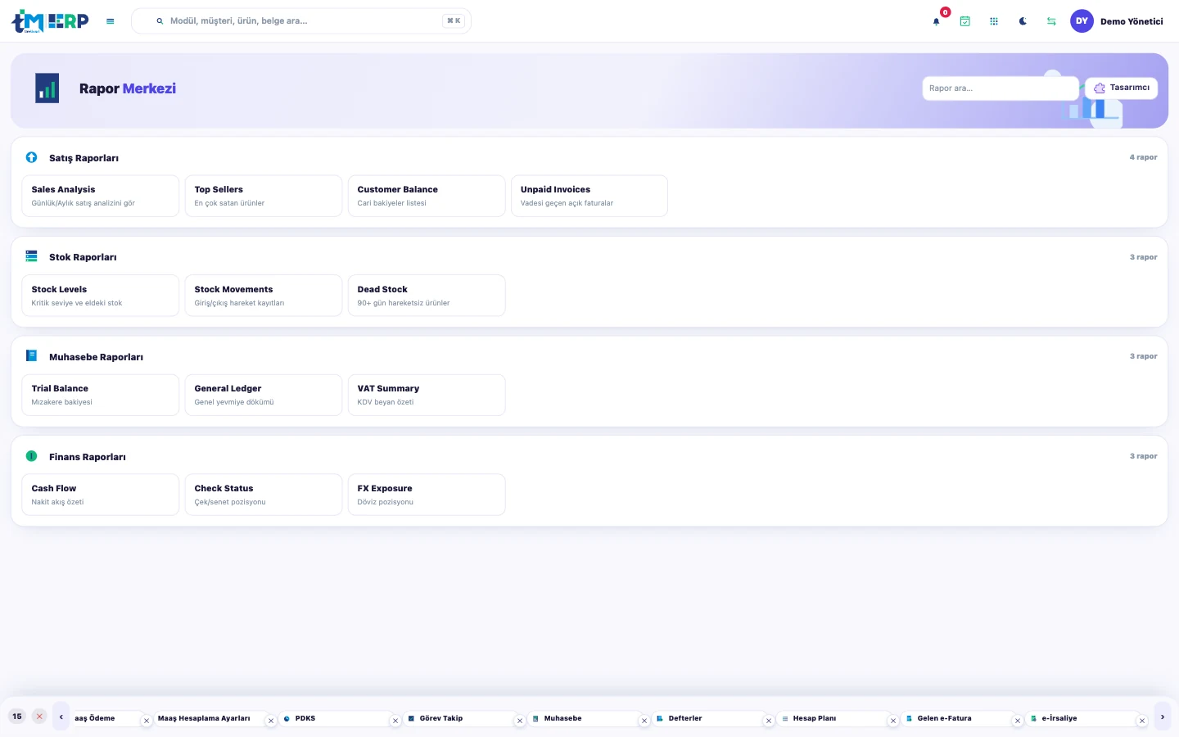Open the Top Sellers report
This screenshot has width=1179, height=737.
coord(263,196)
